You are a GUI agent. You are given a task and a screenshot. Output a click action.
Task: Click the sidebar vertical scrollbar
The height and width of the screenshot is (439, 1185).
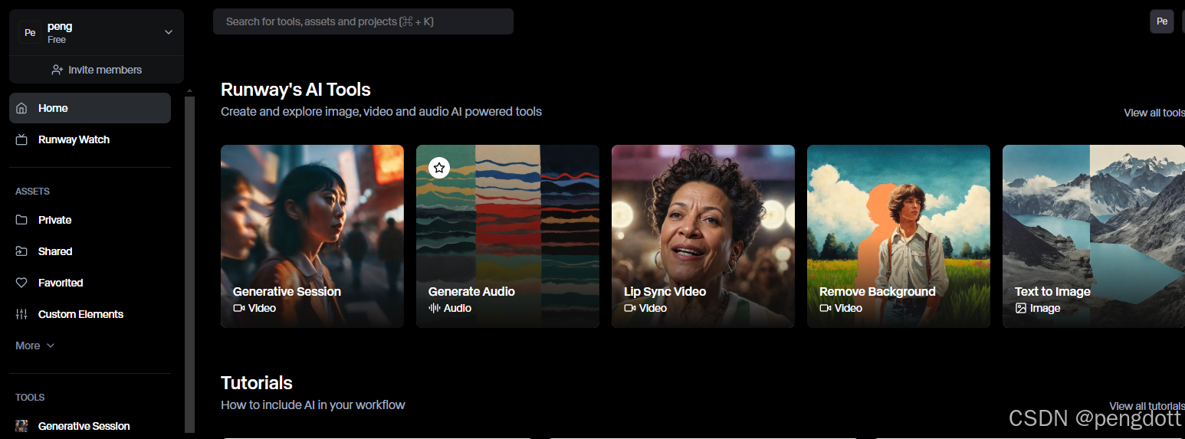[x=190, y=264]
